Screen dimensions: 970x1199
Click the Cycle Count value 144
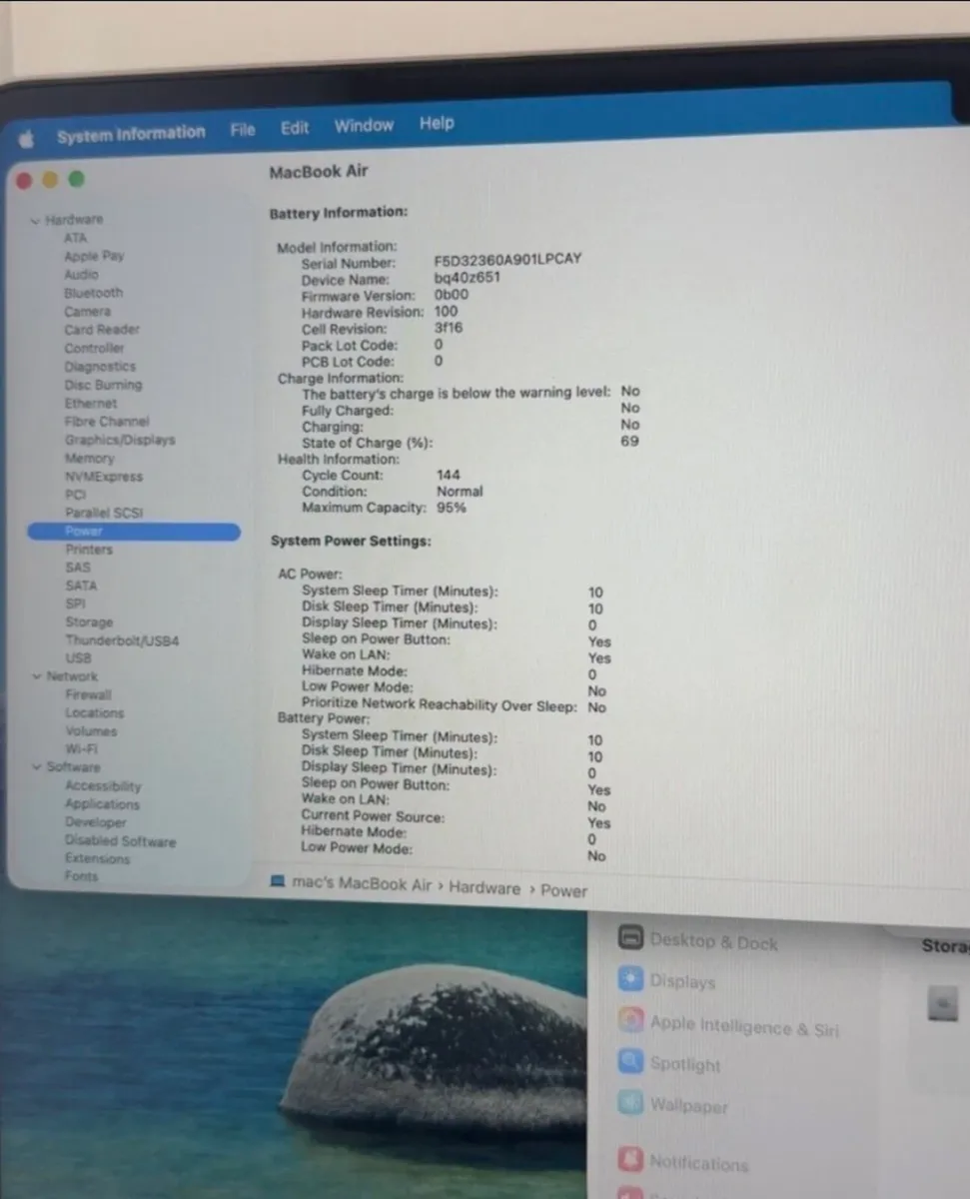pyautogui.click(x=449, y=476)
